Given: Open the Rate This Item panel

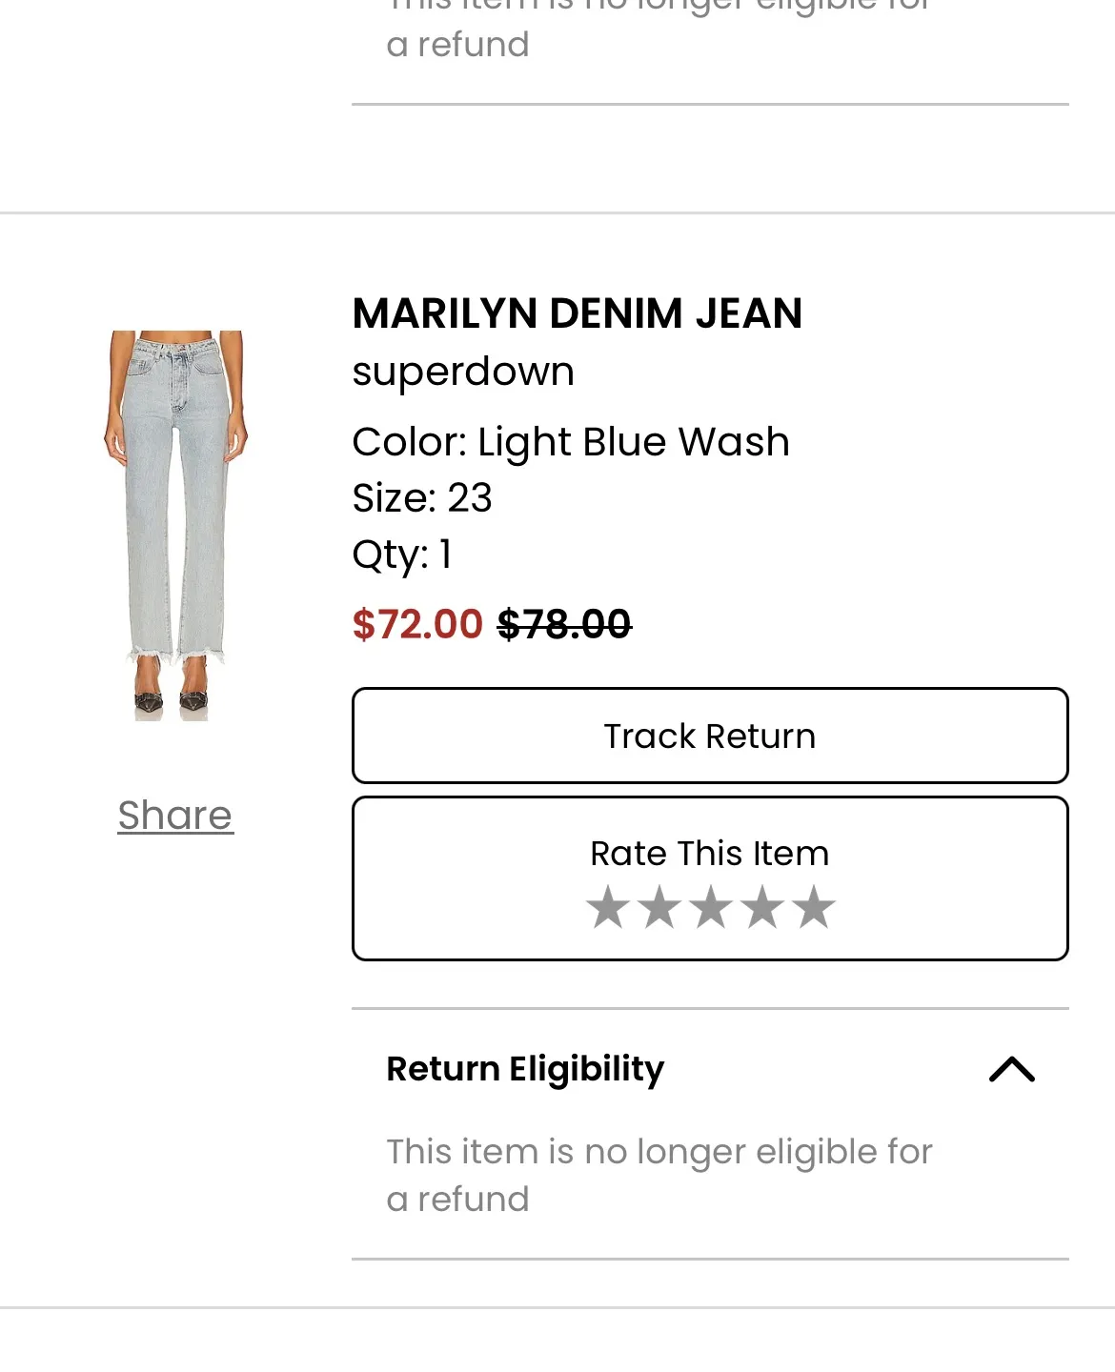Looking at the screenshot, I should pos(709,853).
